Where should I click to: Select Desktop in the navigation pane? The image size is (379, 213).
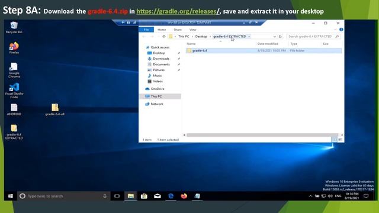tap(156, 53)
